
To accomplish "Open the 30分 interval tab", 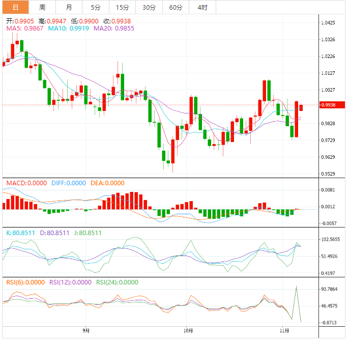I will 149,7.
